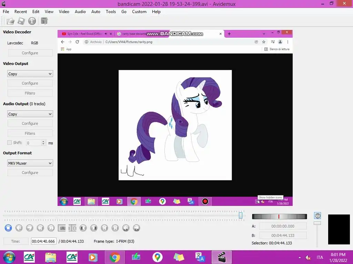
Task: Stop playback with the blue stop button
Action: click(8, 228)
